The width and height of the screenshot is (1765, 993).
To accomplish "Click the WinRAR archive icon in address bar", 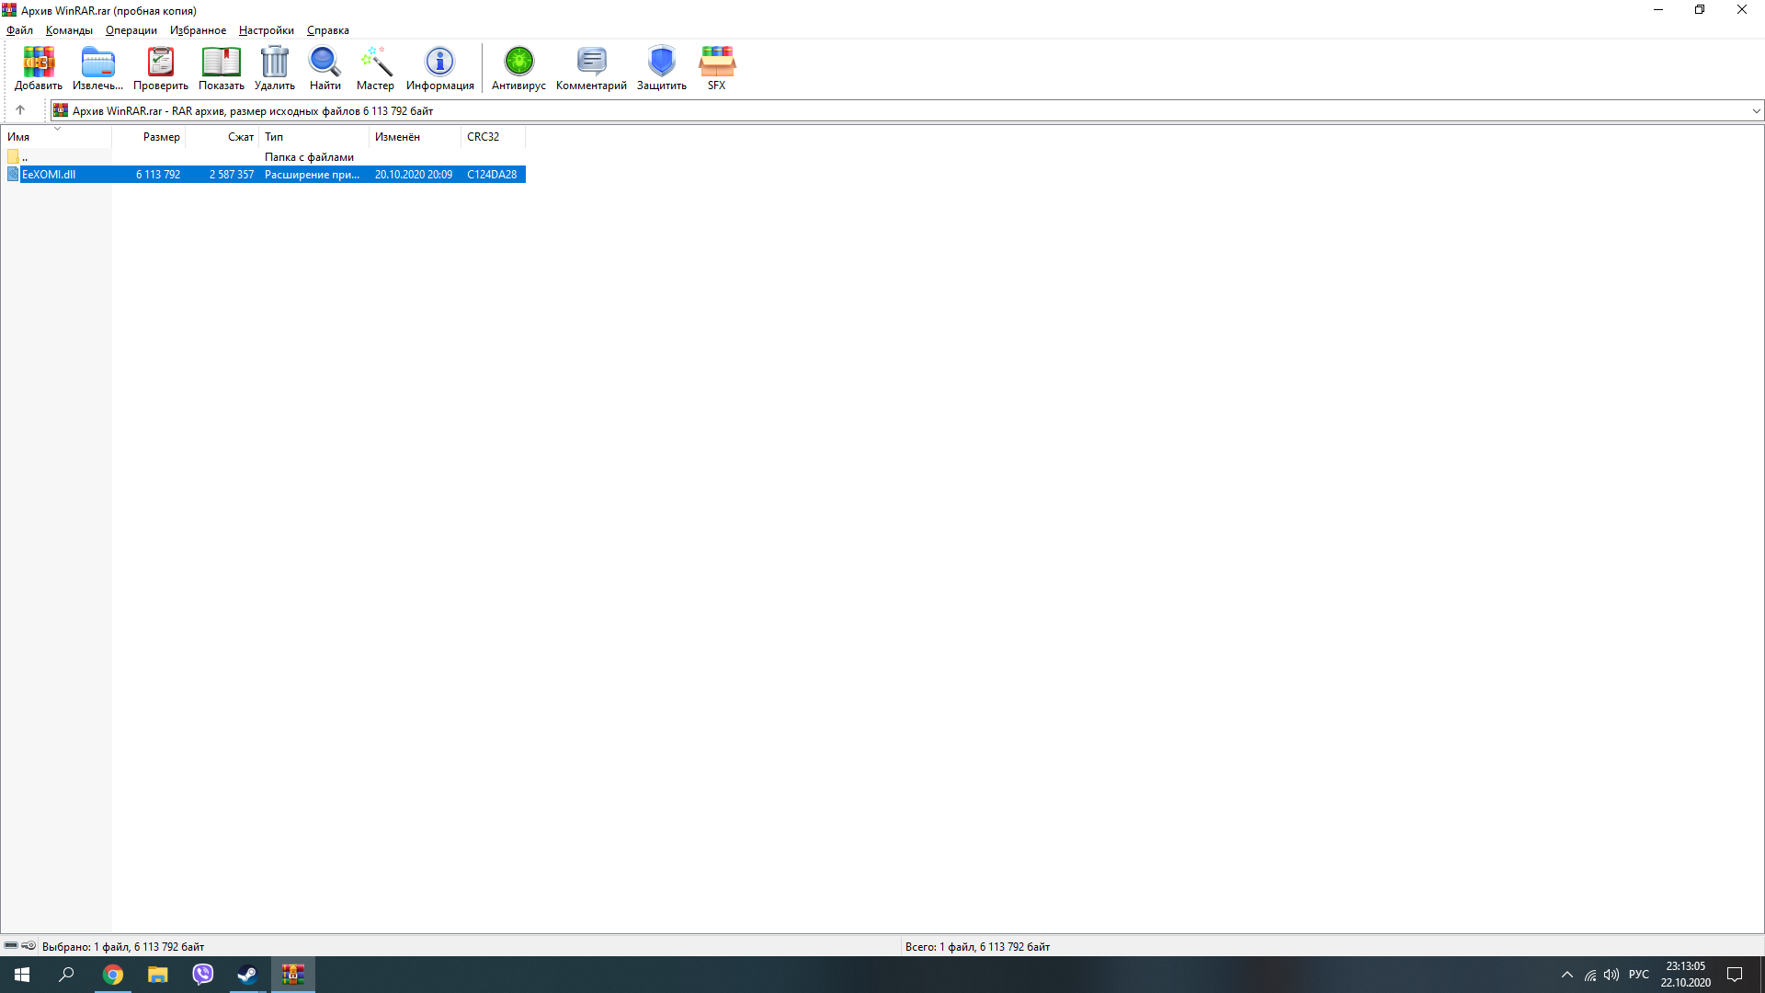I will 61,110.
